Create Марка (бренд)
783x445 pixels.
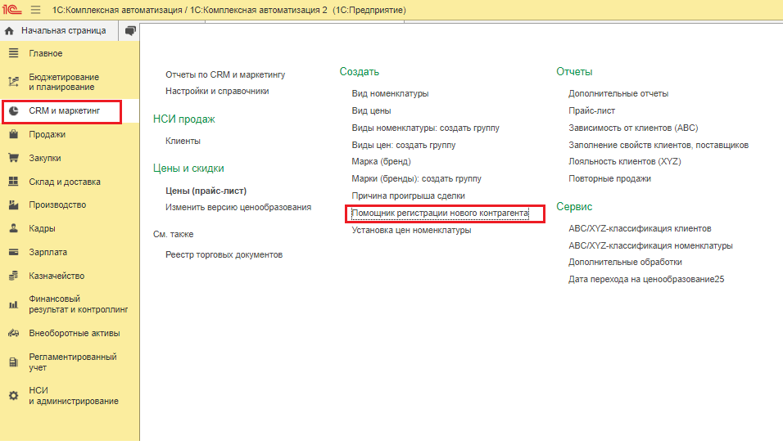point(381,161)
